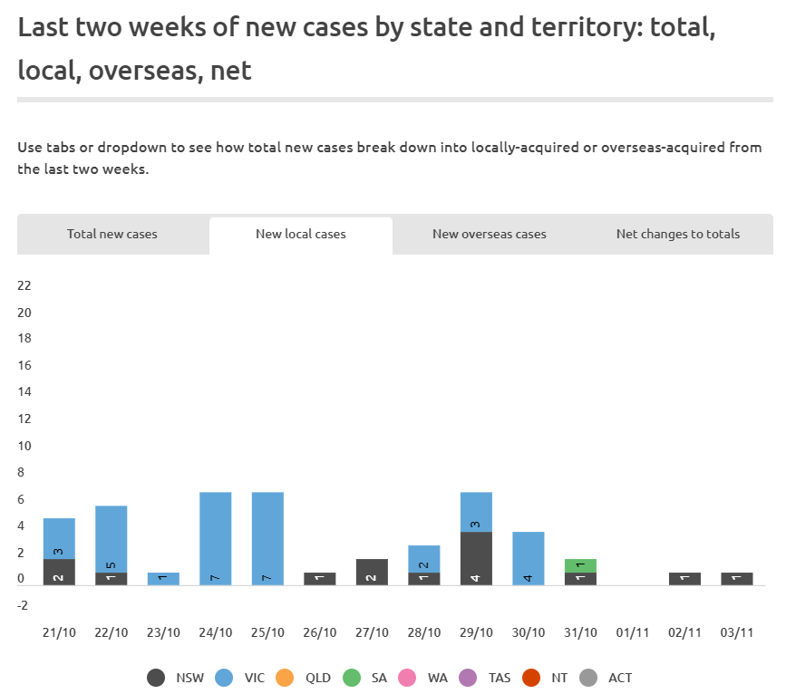
Task: Switch to Total new cases tab
Action: 112,235
